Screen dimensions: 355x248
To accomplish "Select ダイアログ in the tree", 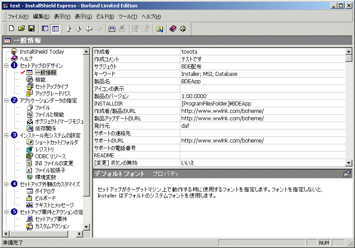I will click(45, 191).
